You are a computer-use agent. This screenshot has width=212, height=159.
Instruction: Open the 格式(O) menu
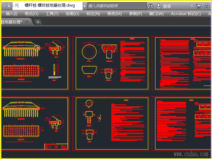tap(31, 14)
